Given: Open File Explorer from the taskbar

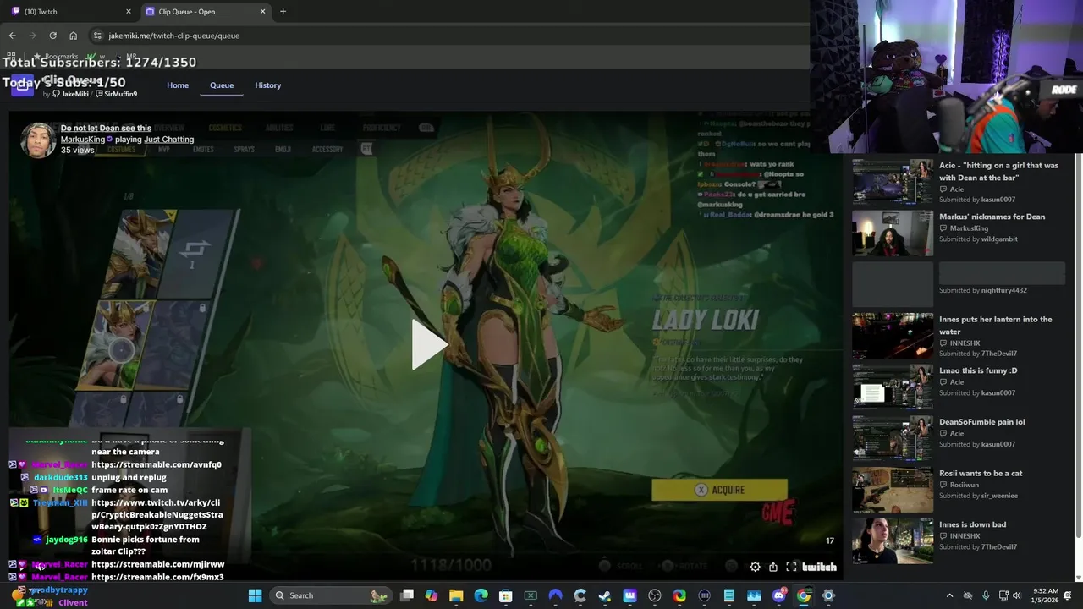Looking at the screenshot, I should [x=456, y=595].
